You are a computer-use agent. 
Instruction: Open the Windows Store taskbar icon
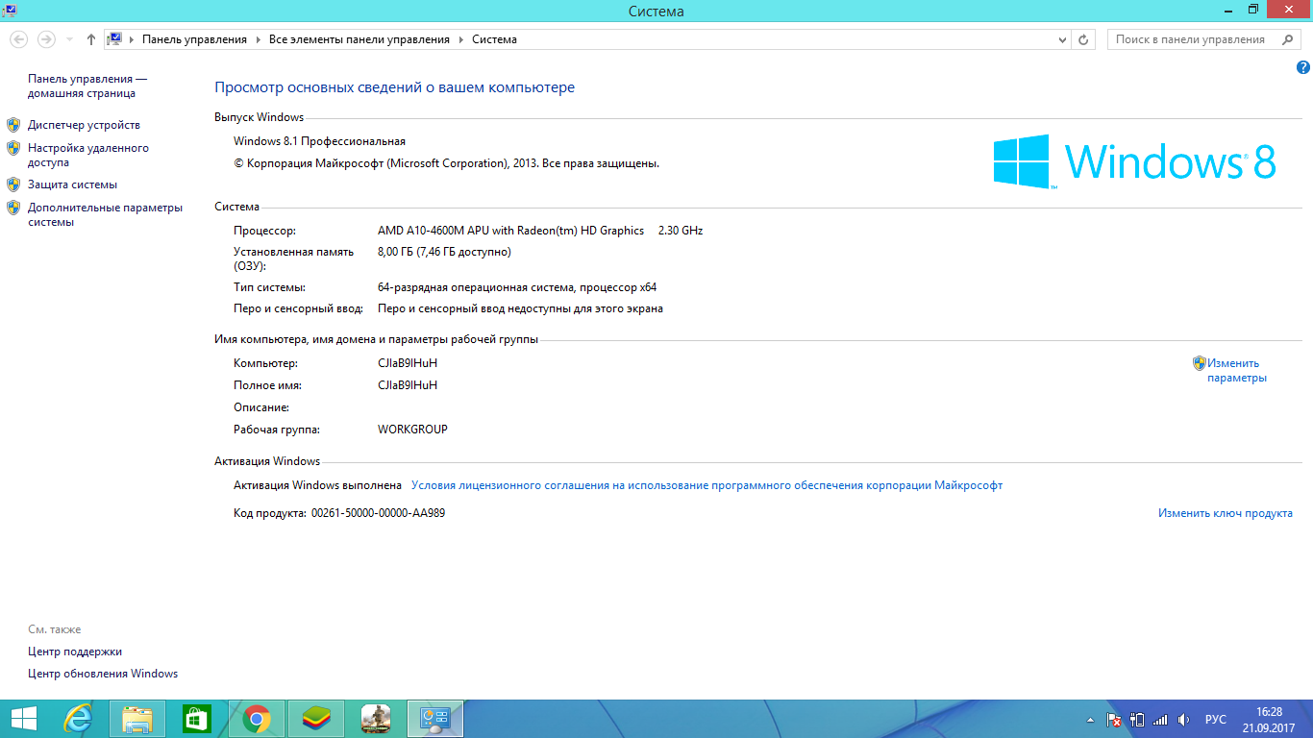click(x=197, y=719)
